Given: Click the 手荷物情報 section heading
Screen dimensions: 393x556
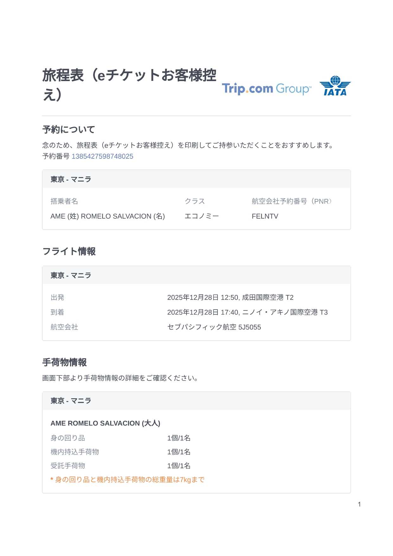Looking at the screenshot, I should [65, 362].
